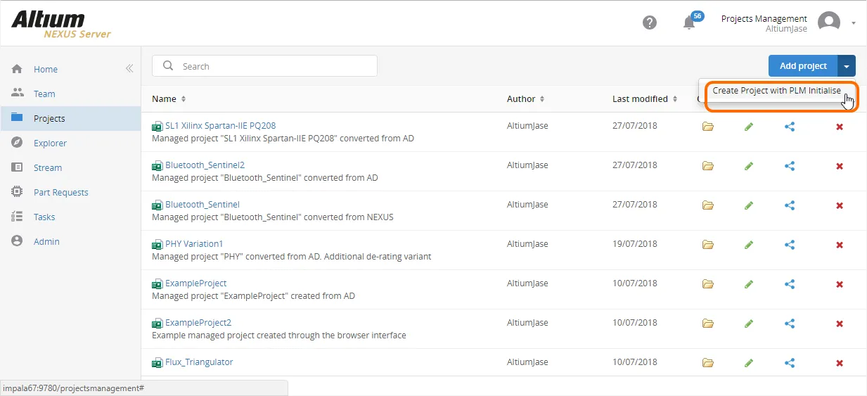The width and height of the screenshot is (867, 396).
Task: Share the SL1 Xilinx project
Action: (x=790, y=127)
